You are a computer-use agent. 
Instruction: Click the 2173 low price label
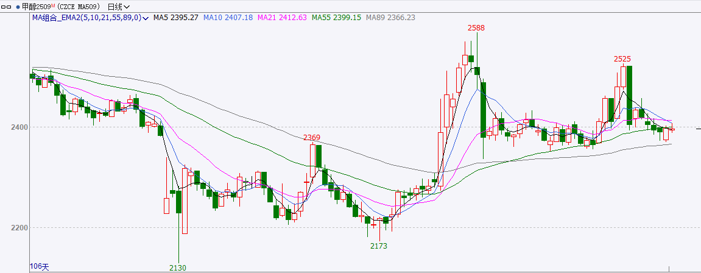point(379,246)
